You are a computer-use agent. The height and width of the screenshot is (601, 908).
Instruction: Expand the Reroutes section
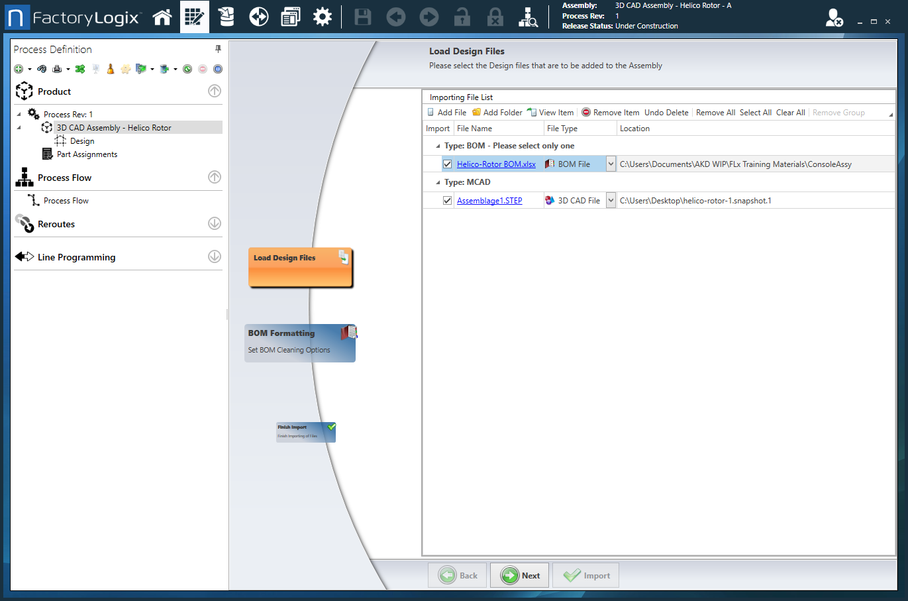point(215,224)
